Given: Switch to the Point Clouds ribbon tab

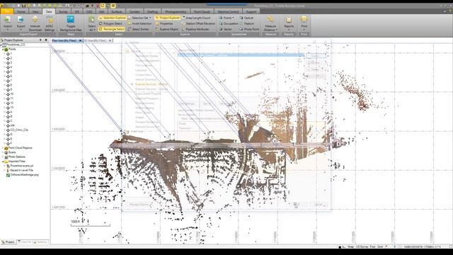Looking at the screenshot, I should (202, 11).
